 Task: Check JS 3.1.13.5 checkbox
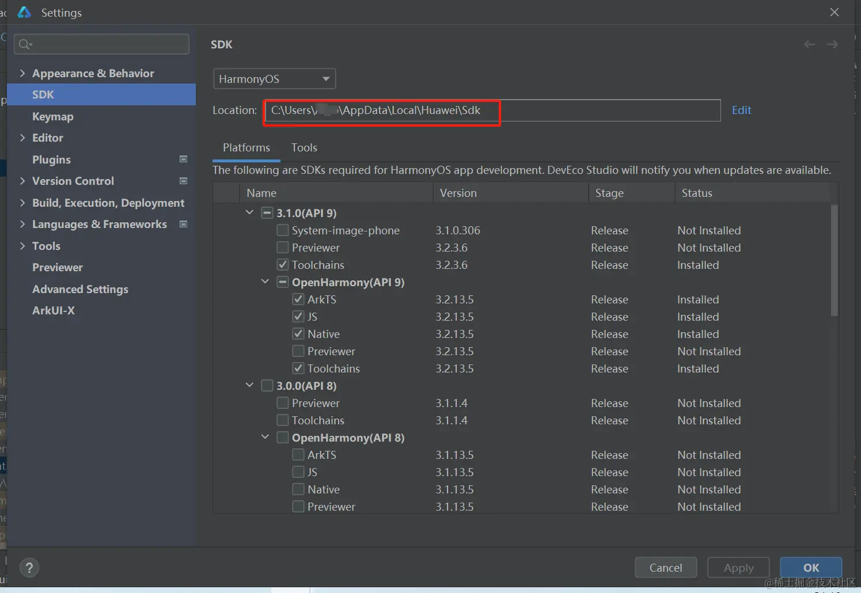click(x=298, y=472)
